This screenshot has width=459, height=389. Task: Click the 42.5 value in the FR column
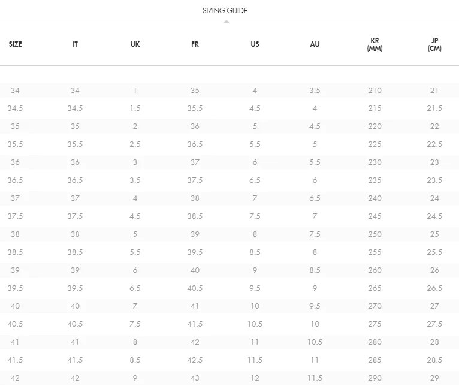(x=195, y=360)
